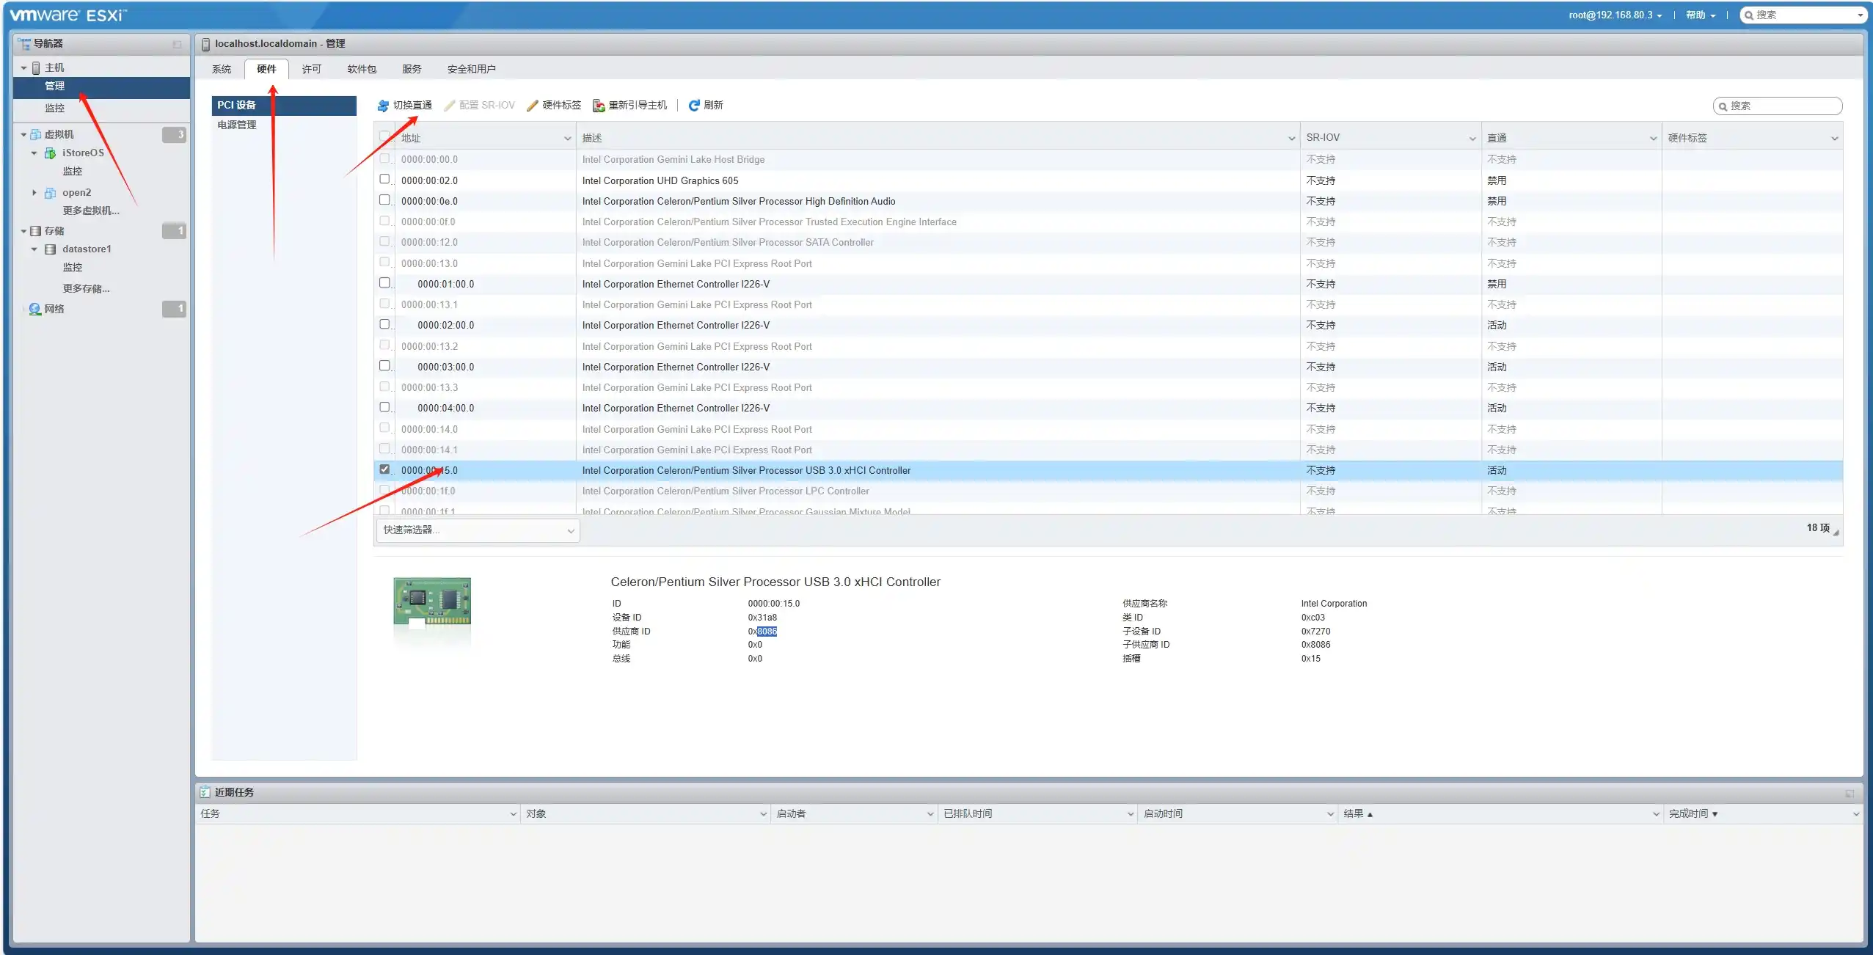Image resolution: width=1873 pixels, height=955 pixels.
Task: Open the root@192.168.80.3 user menu
Action: click(1615, 15)
